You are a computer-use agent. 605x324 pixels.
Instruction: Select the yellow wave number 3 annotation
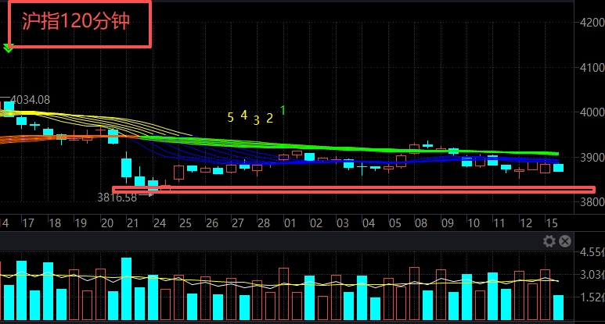point(257,119)
